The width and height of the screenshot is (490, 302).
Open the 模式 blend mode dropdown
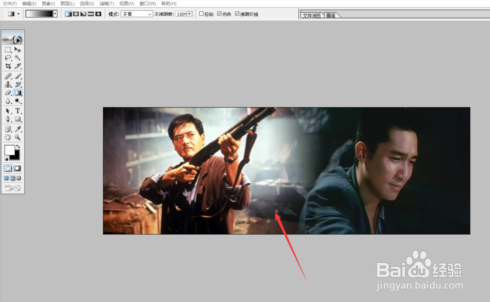137,14
